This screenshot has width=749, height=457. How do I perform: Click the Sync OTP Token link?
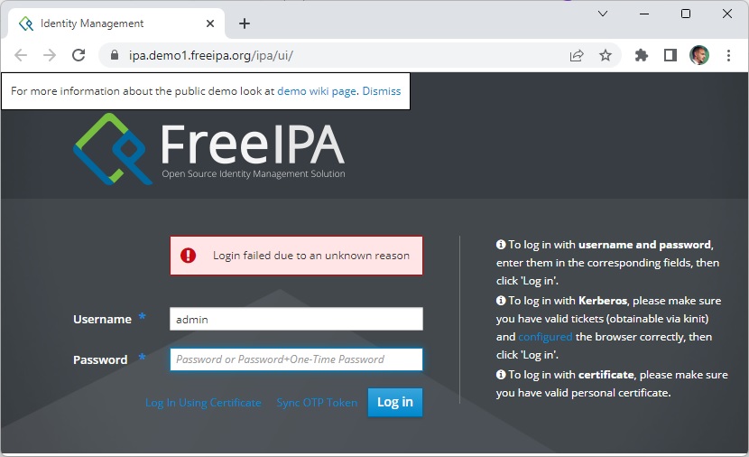[x=317, y=403]
